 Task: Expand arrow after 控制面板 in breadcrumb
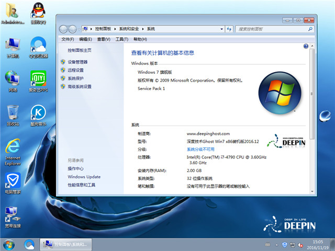(x=115, y=29)
